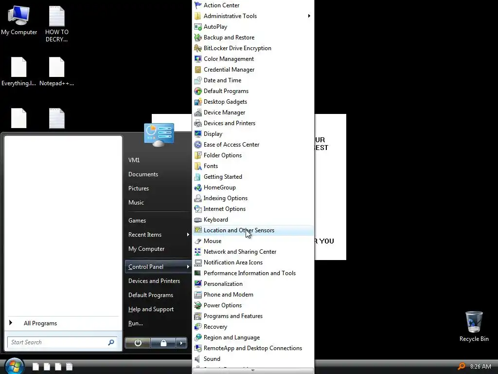Click the lock button in Start menu
This screenshot has height=374, width=498.
tap(163, 343)
